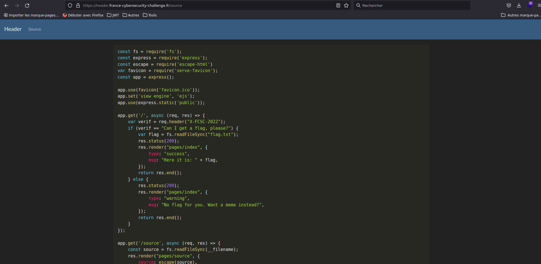The width and height of the screenshot is (541, 264).
Task: Open the downloads panel
Action: tap(519, 5)
